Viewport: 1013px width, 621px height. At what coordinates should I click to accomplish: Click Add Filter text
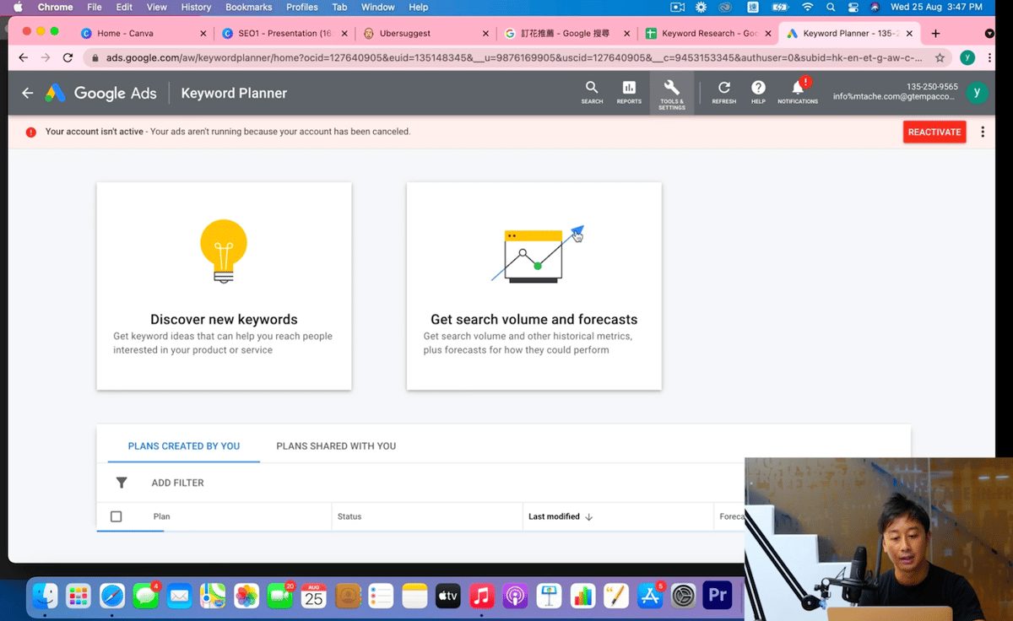(177, 483)
